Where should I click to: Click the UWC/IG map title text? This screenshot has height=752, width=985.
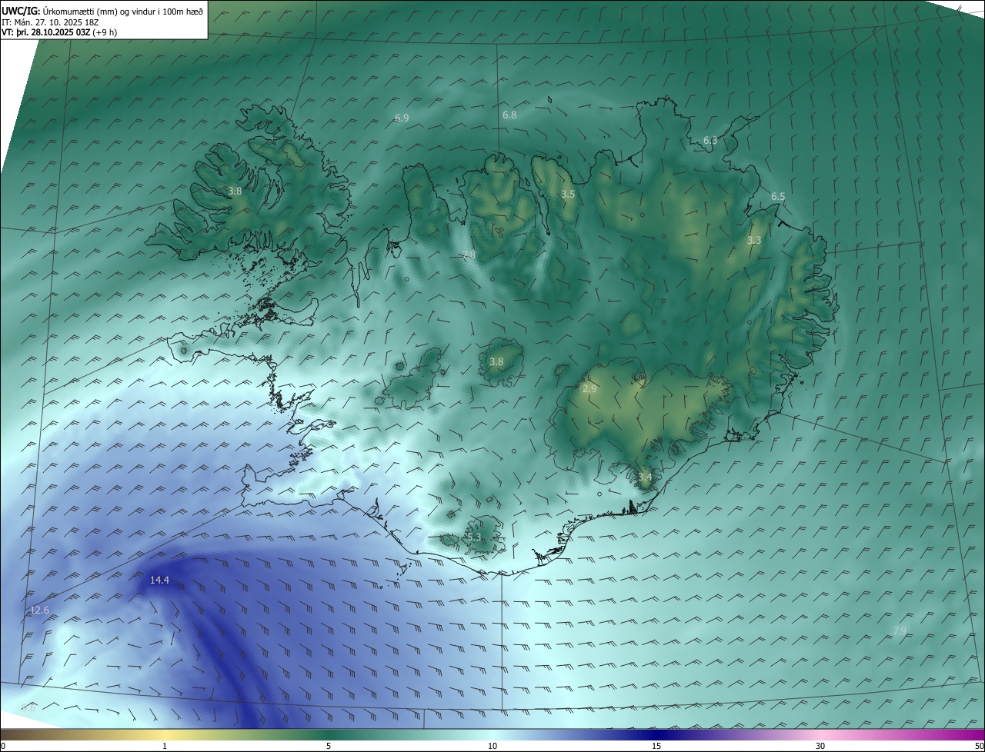(x=20, y=11)
